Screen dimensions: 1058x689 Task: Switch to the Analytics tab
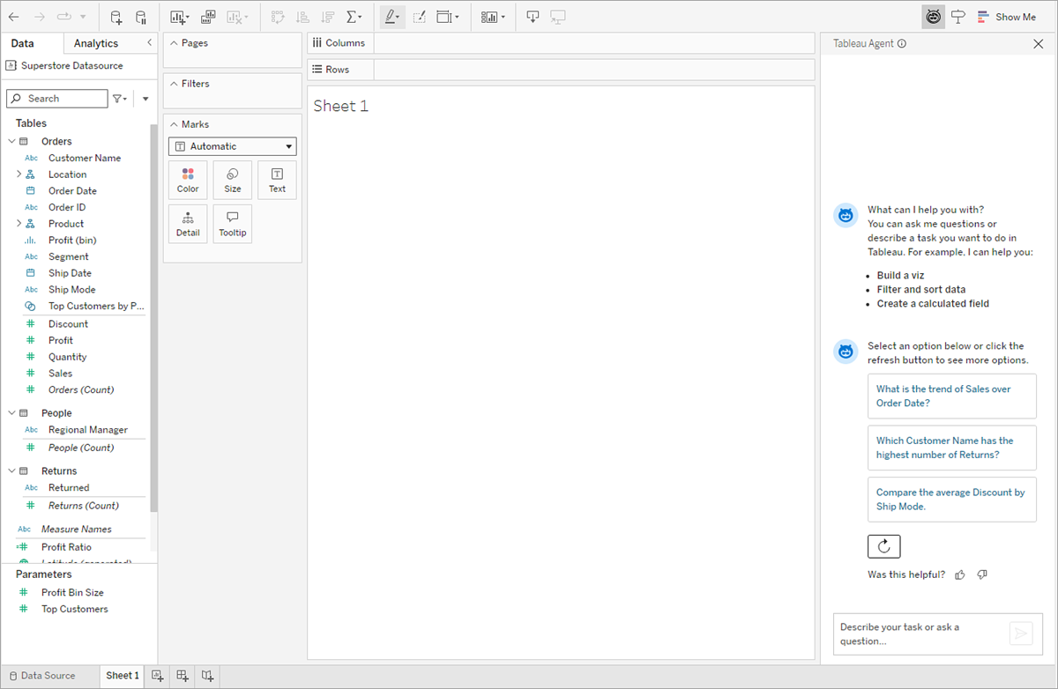click(x=96, y=43)
